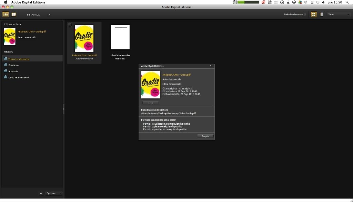Click 'Permitir copia' permission line
The width and height of the screenshot is (353, 202).
[163, 126]
